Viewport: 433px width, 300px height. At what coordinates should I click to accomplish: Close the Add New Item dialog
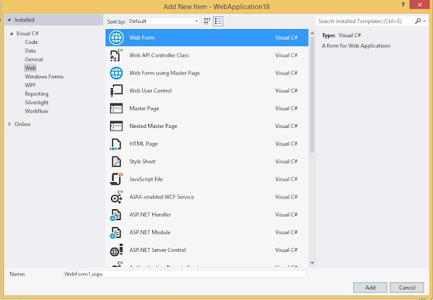pyautogui.click(x=419, y=5)
